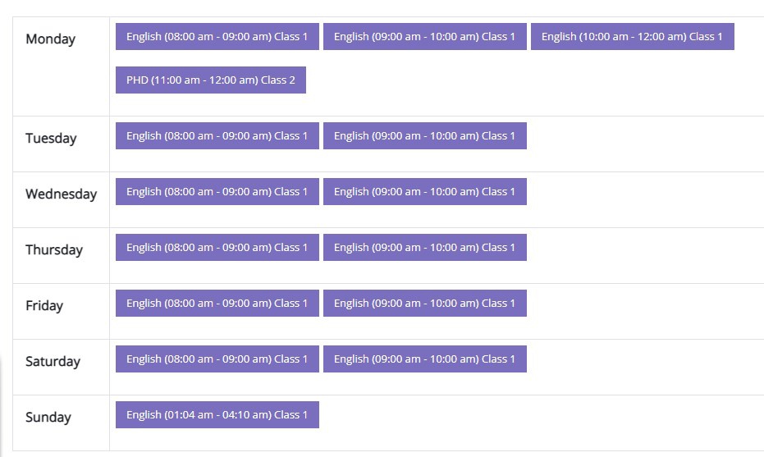Viewport: 764px width, 457px height.
Task: Open Friday English 08:00 am - 09:00 am class
Action: coord(217,304)
